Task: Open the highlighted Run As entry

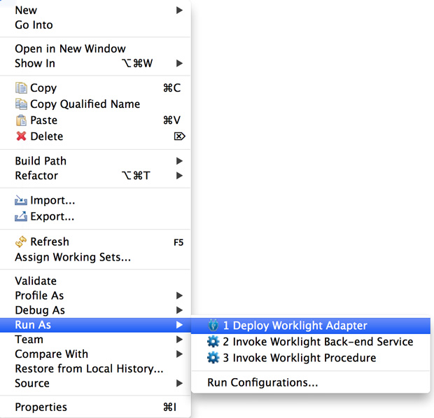Action: click(x=95, y=325)
